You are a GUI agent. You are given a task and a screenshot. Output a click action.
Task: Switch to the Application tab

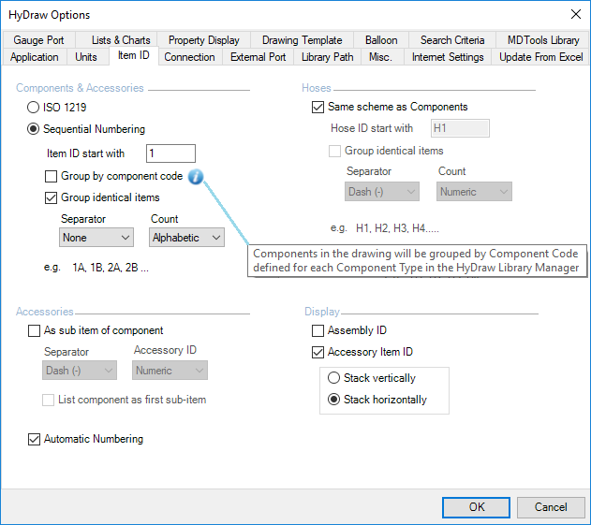(35, 57)
